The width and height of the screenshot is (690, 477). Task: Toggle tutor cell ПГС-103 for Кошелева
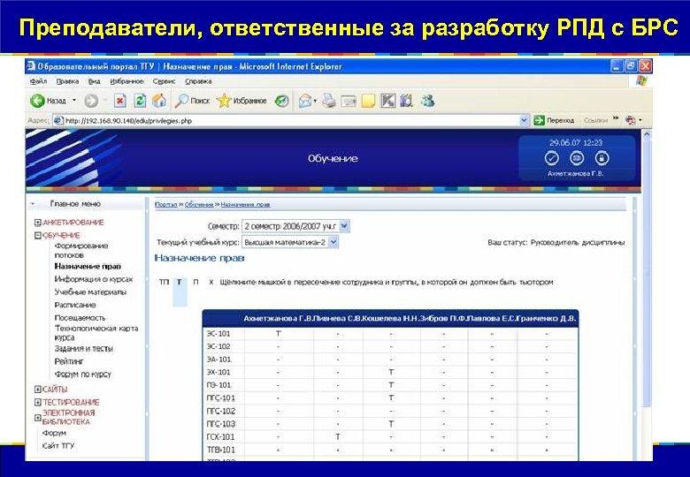tap(391, 424)
